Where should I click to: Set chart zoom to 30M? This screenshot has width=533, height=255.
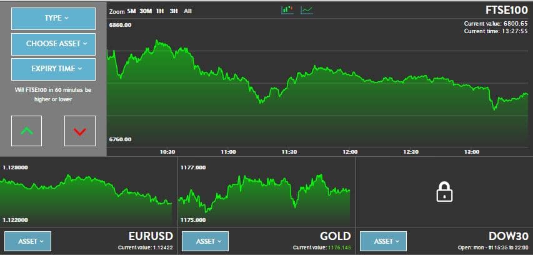[146, 11]
